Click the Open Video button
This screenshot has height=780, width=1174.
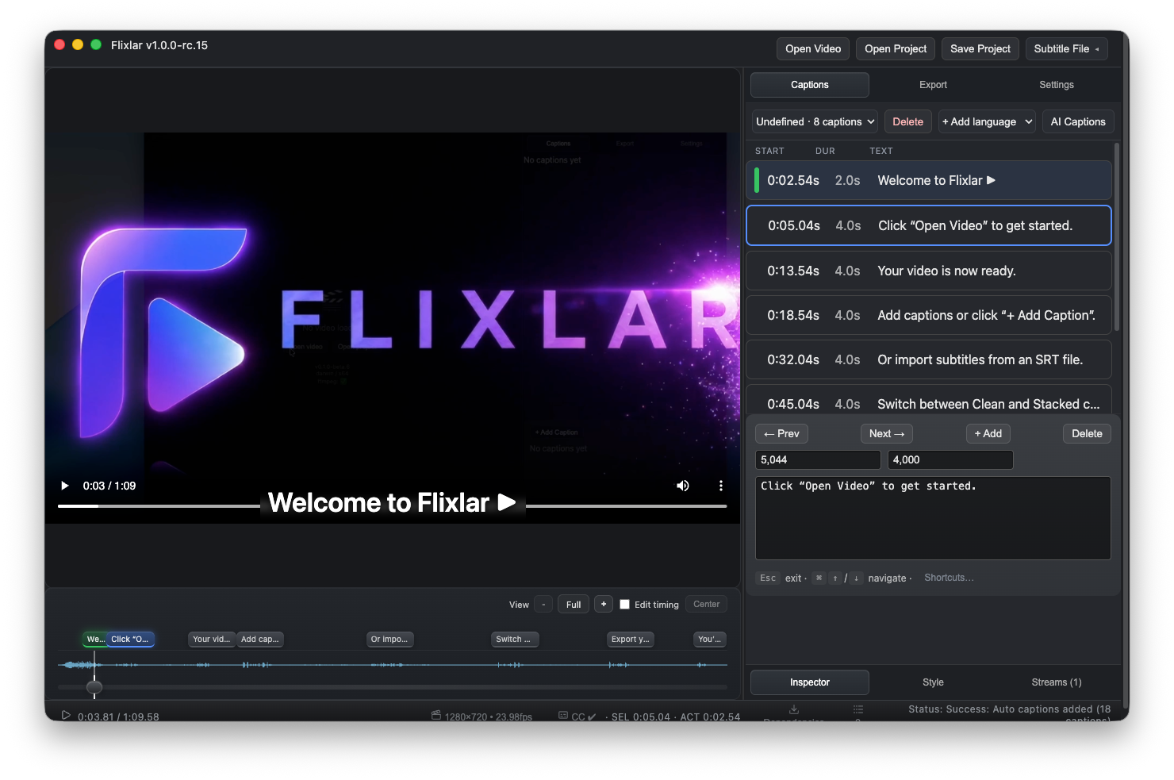click(x=813, y=48)
